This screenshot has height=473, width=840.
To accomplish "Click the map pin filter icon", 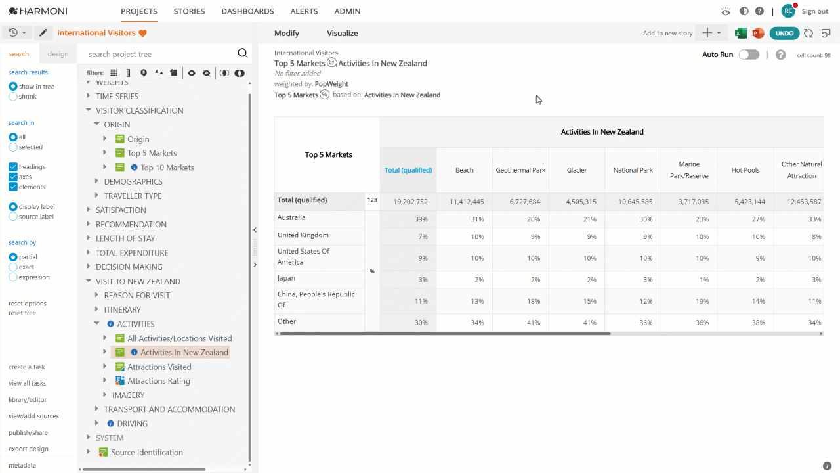I will (143, 73).
